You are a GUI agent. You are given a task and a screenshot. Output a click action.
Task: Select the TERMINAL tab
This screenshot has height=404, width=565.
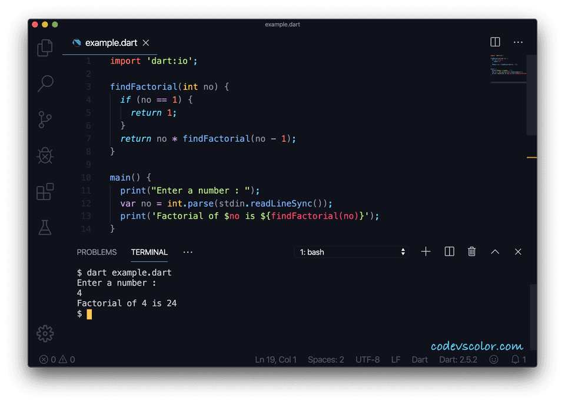pyautogui.click(x=149, y=252)
